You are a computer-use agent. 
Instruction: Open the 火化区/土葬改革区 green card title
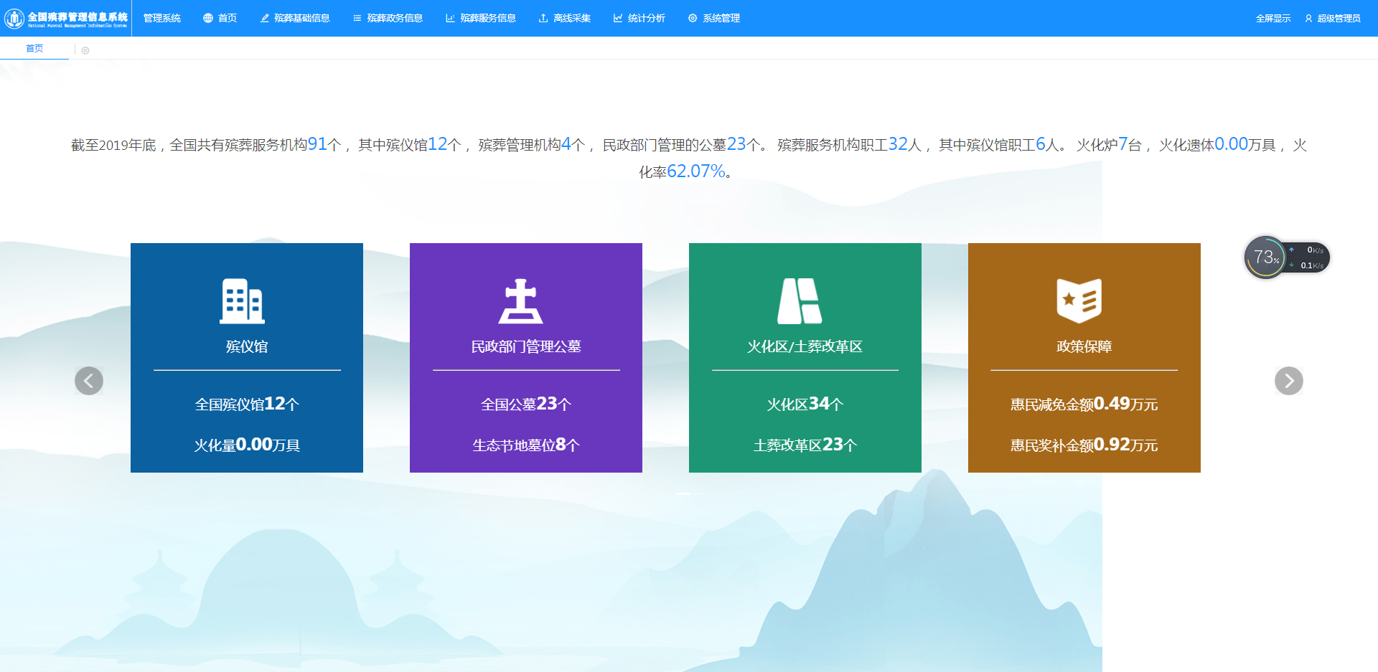[x=805, y=346]
